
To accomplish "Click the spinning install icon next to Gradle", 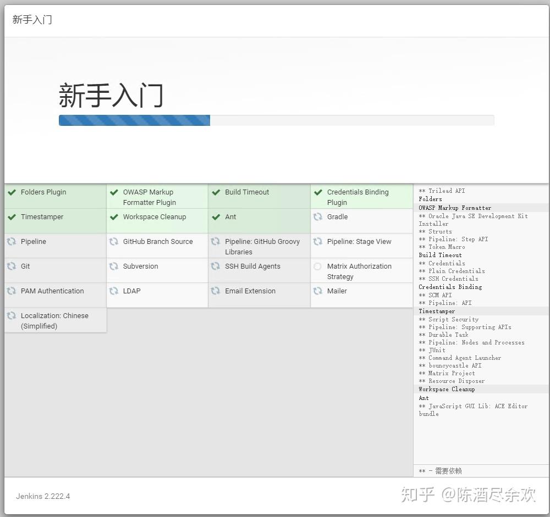I will click(x=318, y=217).
